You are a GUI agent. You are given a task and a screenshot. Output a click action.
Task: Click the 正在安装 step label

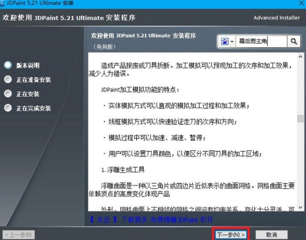tap(28, 94)
